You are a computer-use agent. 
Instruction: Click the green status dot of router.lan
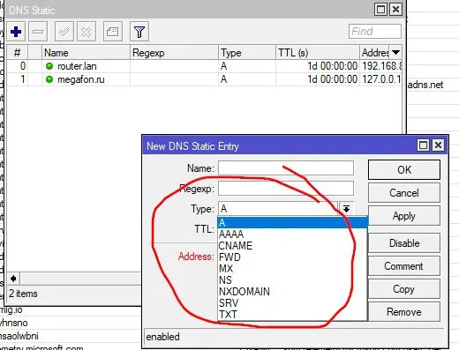click(x=49, y=66)
